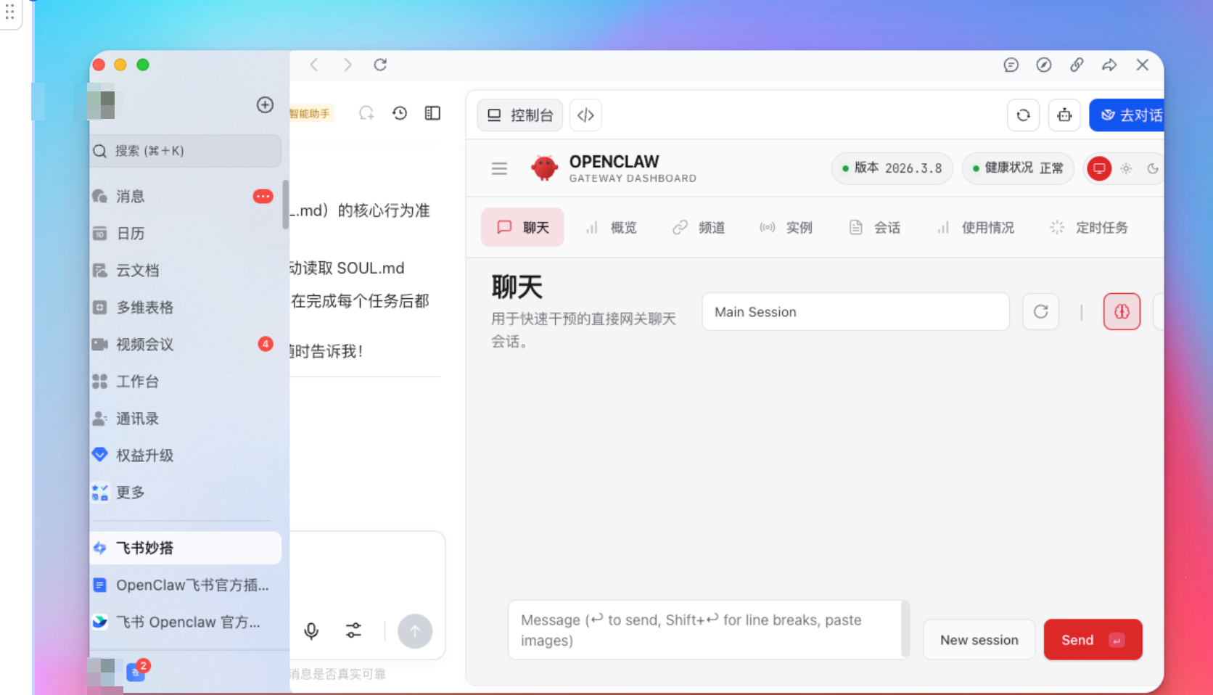Viewport: 1213px width, 695px height.
Task: Click the notification icon with badge 2
Action: (136, 671)
